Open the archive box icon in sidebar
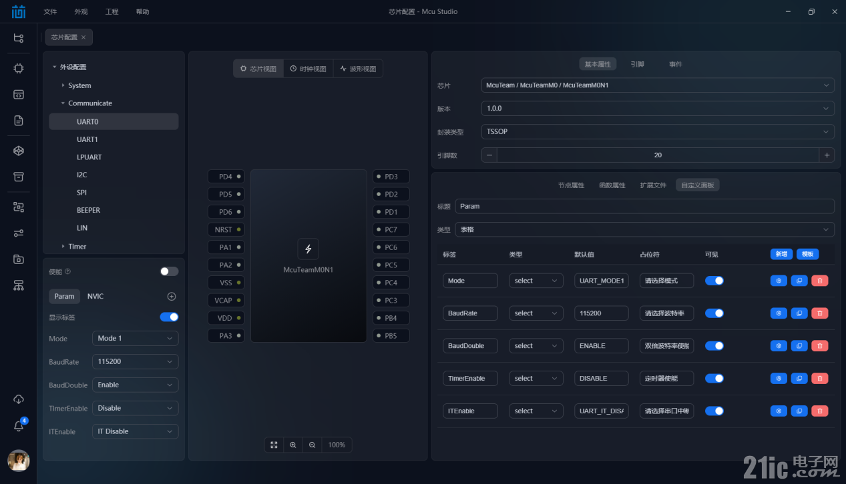This screenshot has width=846, height=484. click(19, 177)
